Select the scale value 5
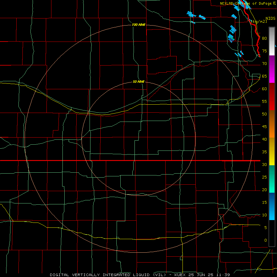The width and height of the screenshot is (277, 277). click(x=266, y=228)
